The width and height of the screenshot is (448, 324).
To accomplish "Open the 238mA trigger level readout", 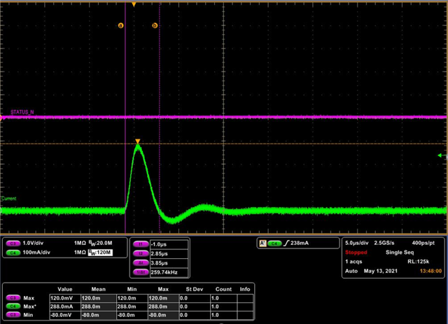I will pos(300,243).
